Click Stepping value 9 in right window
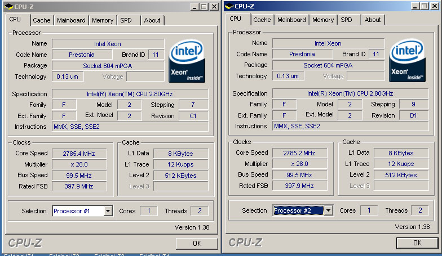The height and width of the screenshot is (256, 442). click(414, 104)
